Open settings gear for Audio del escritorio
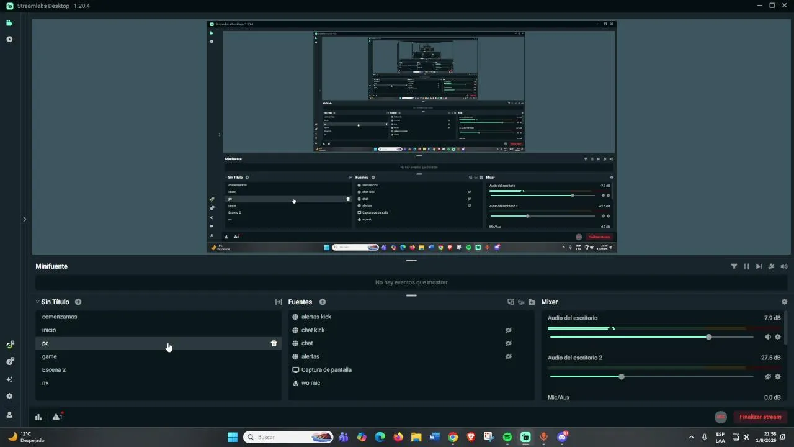This screenshot has height=447, width=794. tap(778, 337)
